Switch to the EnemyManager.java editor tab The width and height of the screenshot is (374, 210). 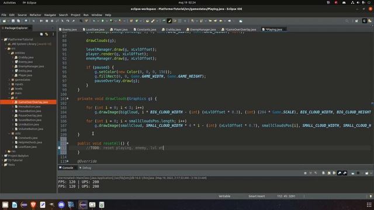[x=201, y=30]
